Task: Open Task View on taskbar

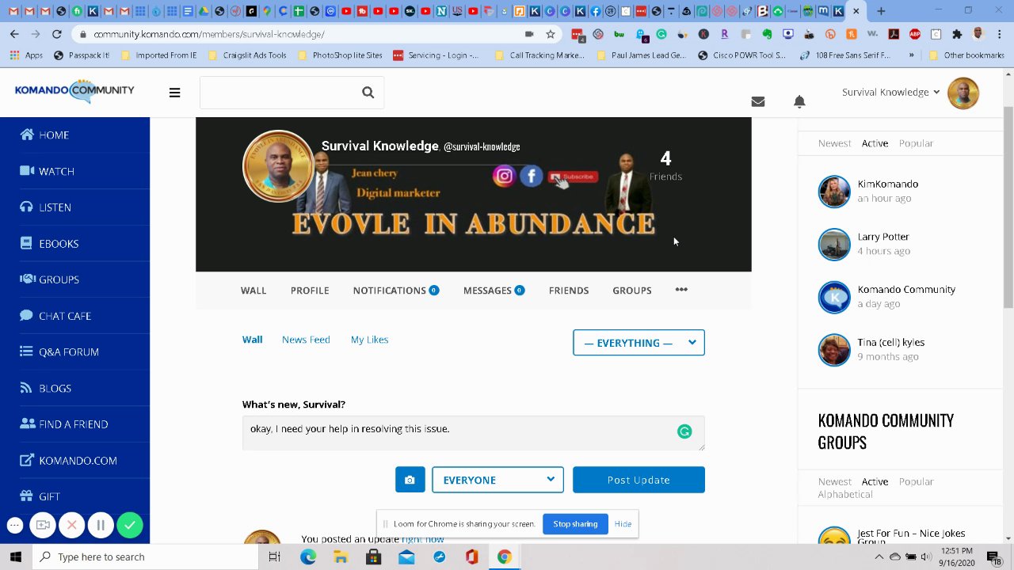Action: coord(274,557)
